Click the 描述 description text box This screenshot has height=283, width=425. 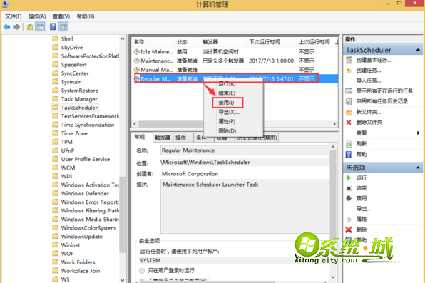(245, 207)
